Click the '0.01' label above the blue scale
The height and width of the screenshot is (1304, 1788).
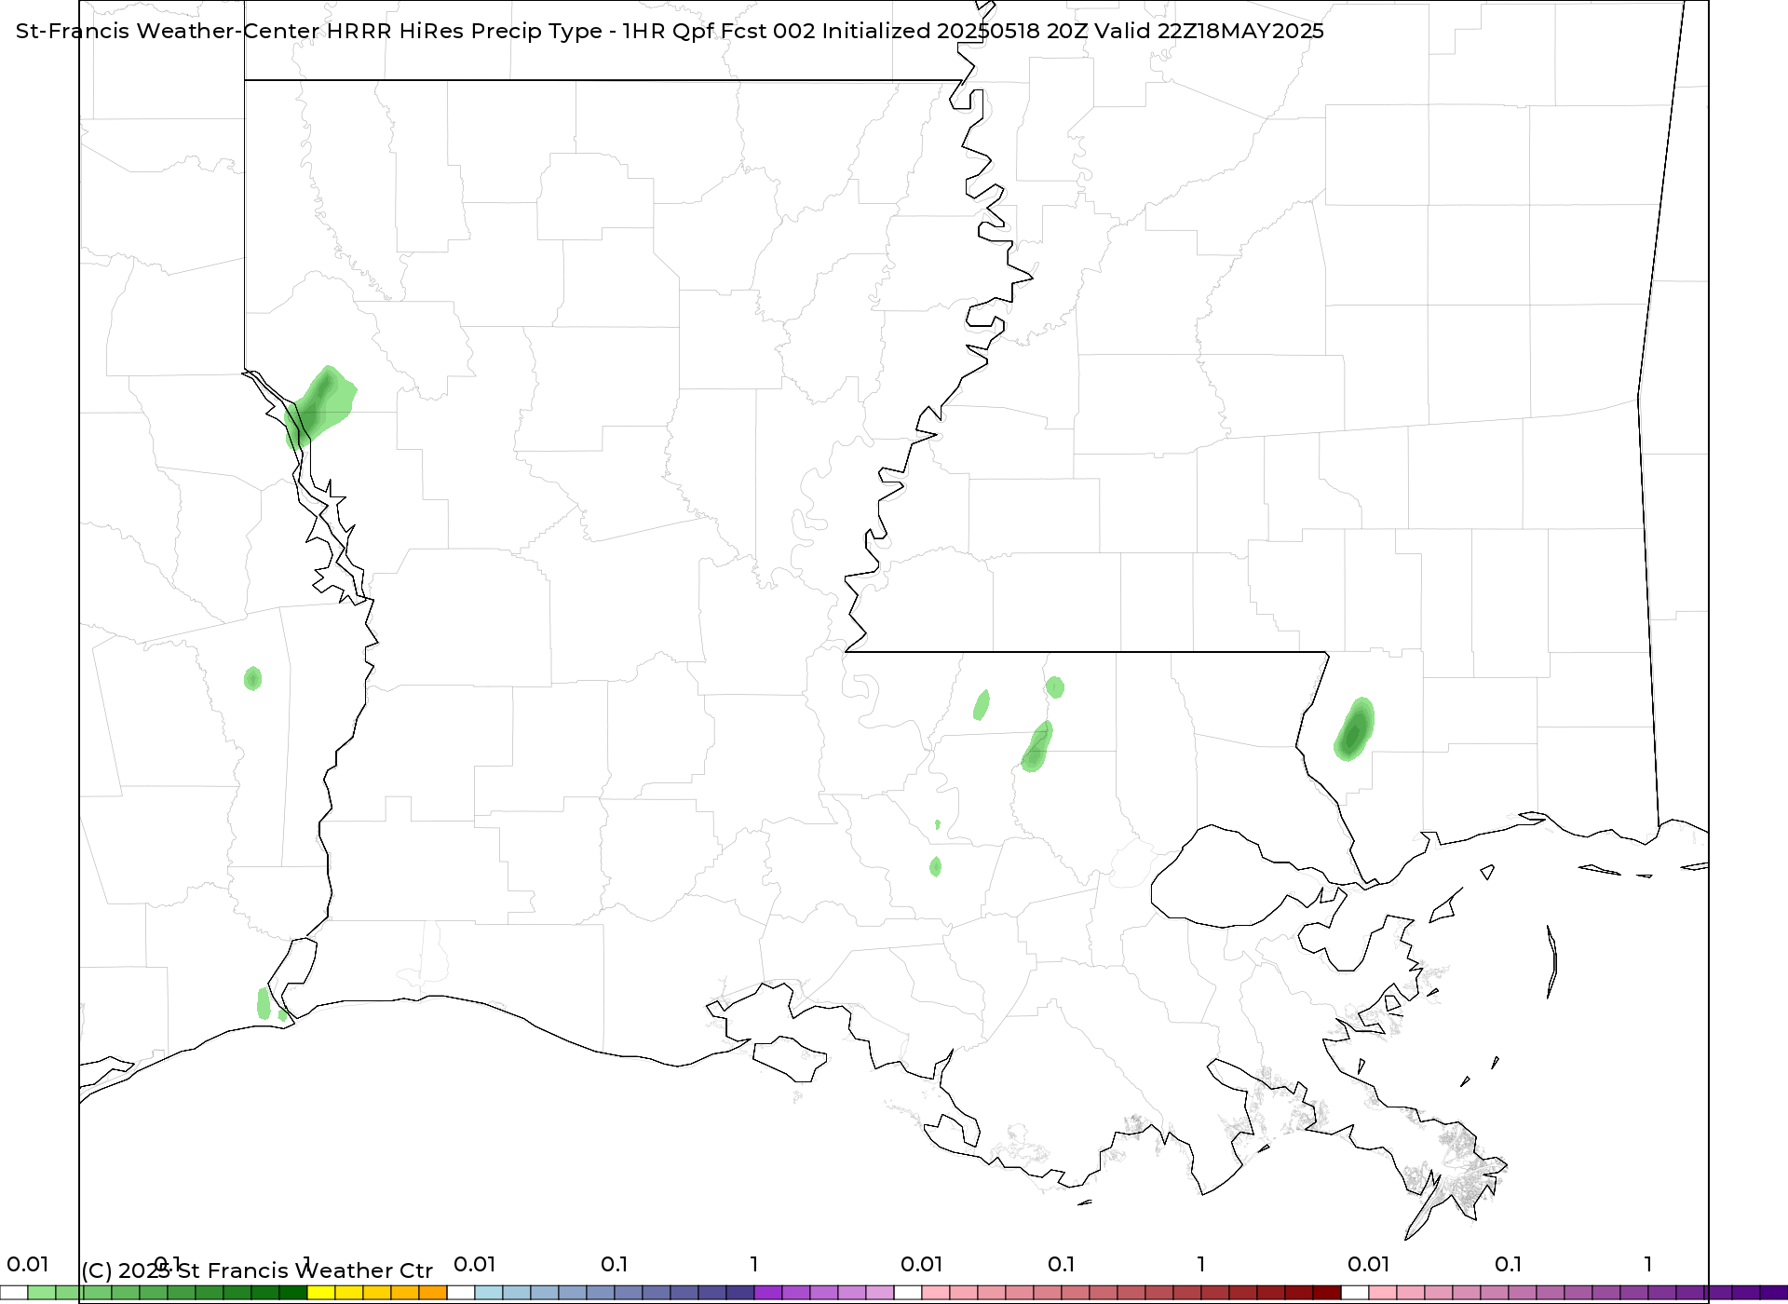[475, 1264]
